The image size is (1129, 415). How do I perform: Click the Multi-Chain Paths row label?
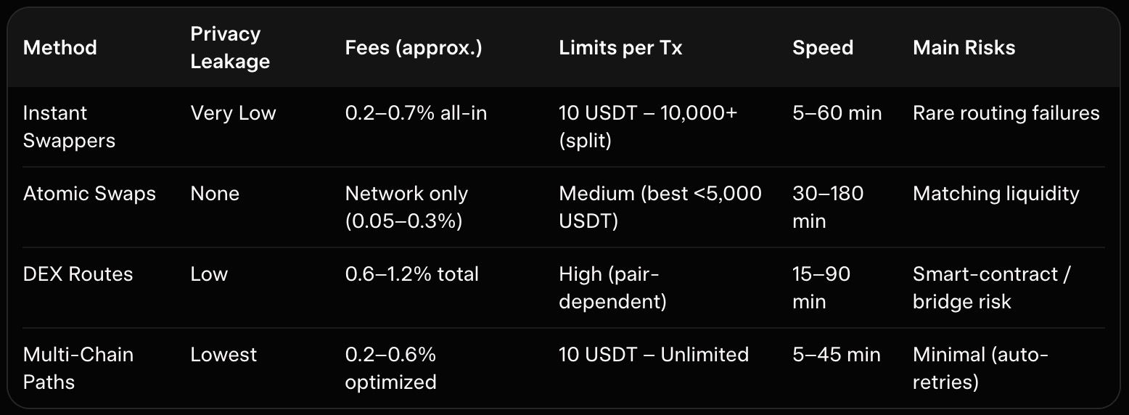tap(78, 368)
